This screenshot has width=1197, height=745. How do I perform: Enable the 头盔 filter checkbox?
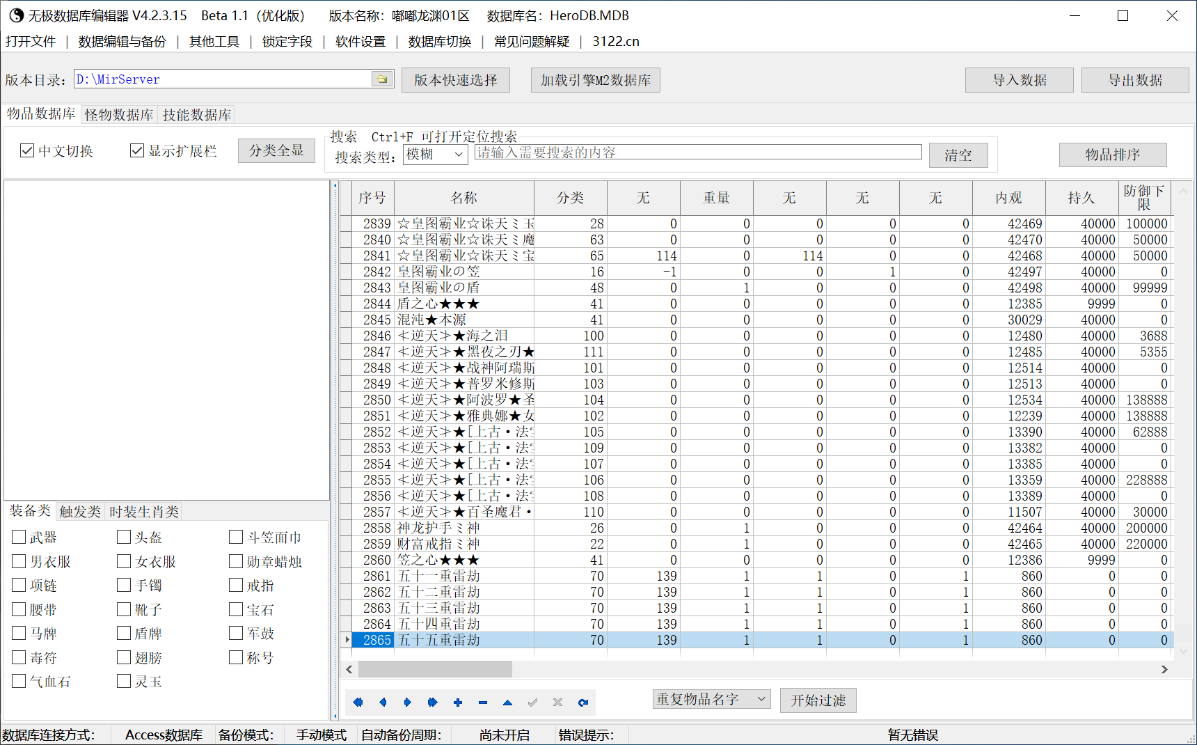pos(124,537)
